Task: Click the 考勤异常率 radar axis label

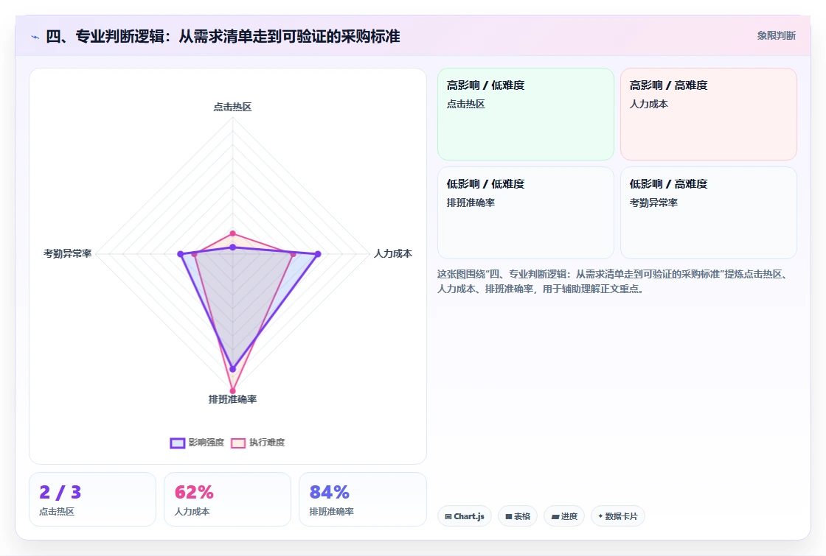Action: click(x=67, y=253)
